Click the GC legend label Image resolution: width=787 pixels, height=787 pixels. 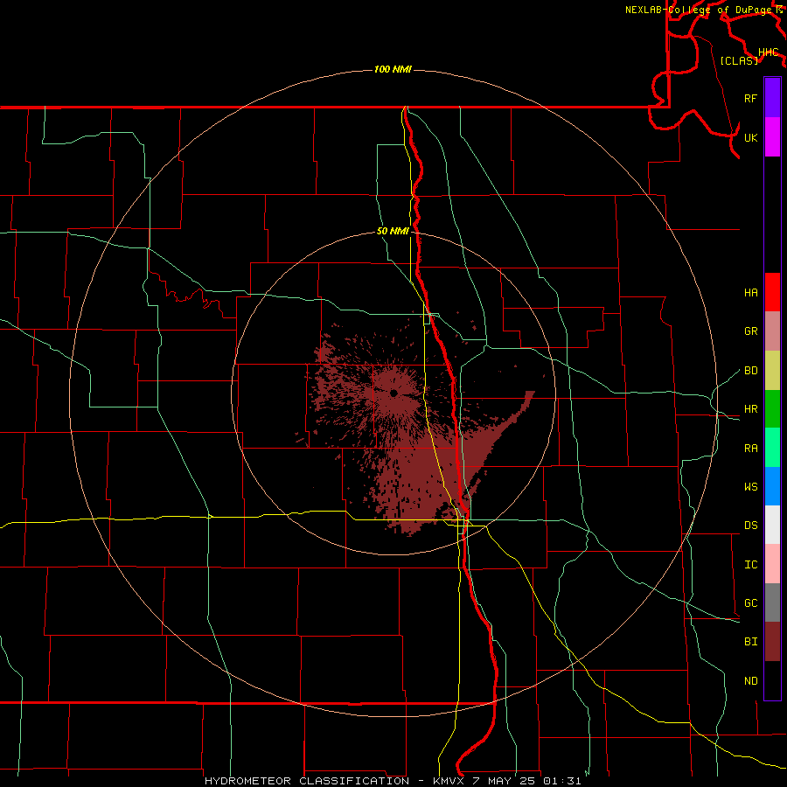click(x=750, y=603)
